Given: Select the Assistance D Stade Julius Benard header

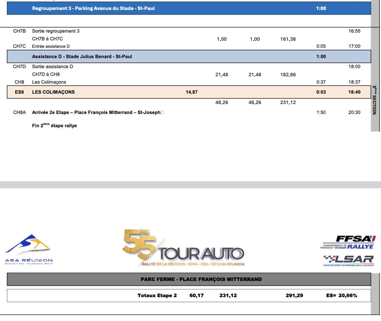Looking at the screenshot, I should tap(189, 57).
